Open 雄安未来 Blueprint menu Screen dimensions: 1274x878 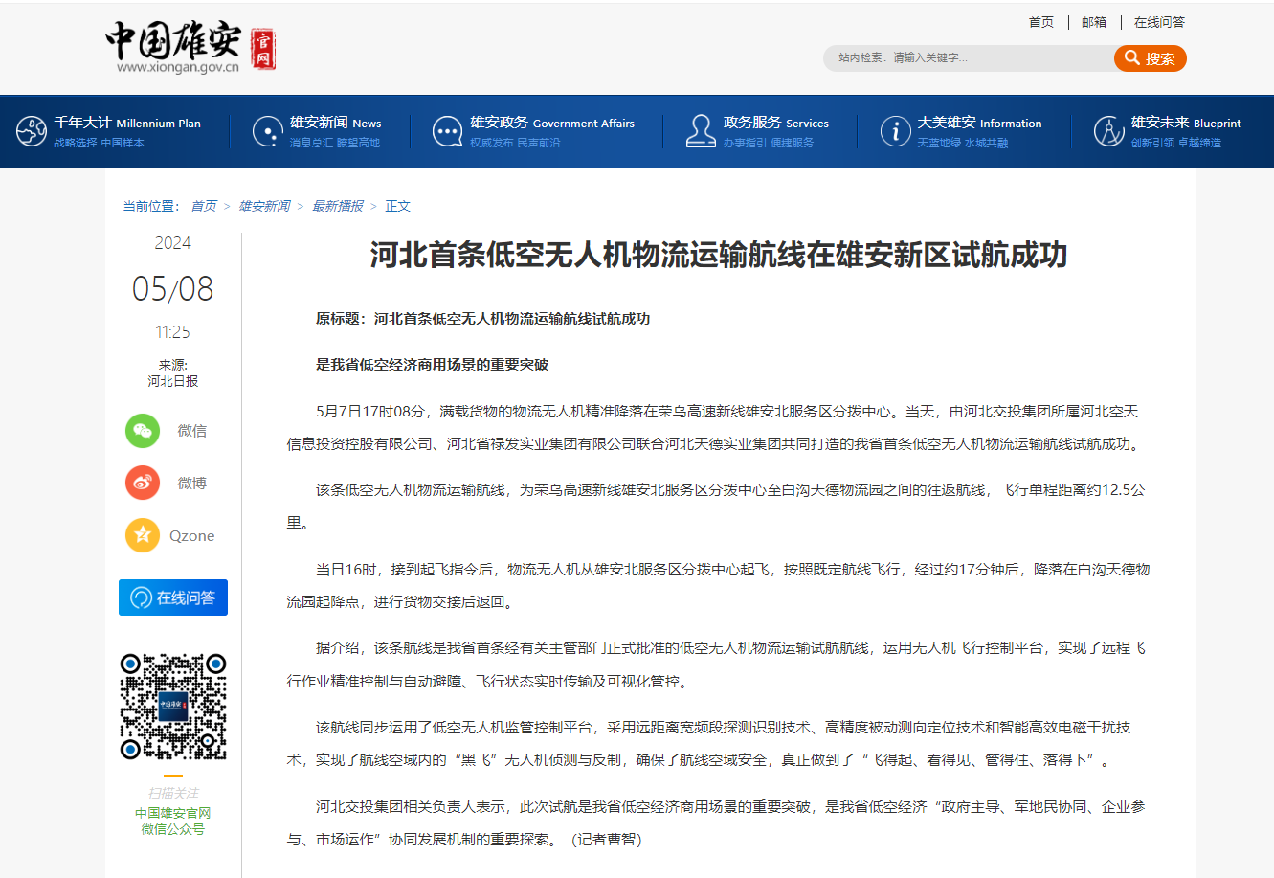[1185, 123]
